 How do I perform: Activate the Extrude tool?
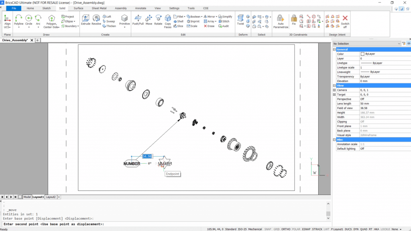pyautogui.click(x=85, y=20)
